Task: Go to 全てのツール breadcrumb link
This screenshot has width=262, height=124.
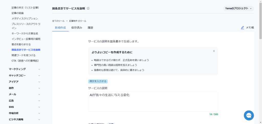Action: 58,21
